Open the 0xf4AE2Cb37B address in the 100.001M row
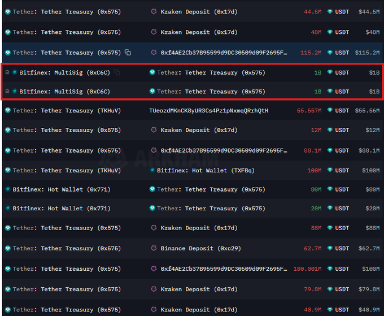384x316 pixels. (224, 269)
